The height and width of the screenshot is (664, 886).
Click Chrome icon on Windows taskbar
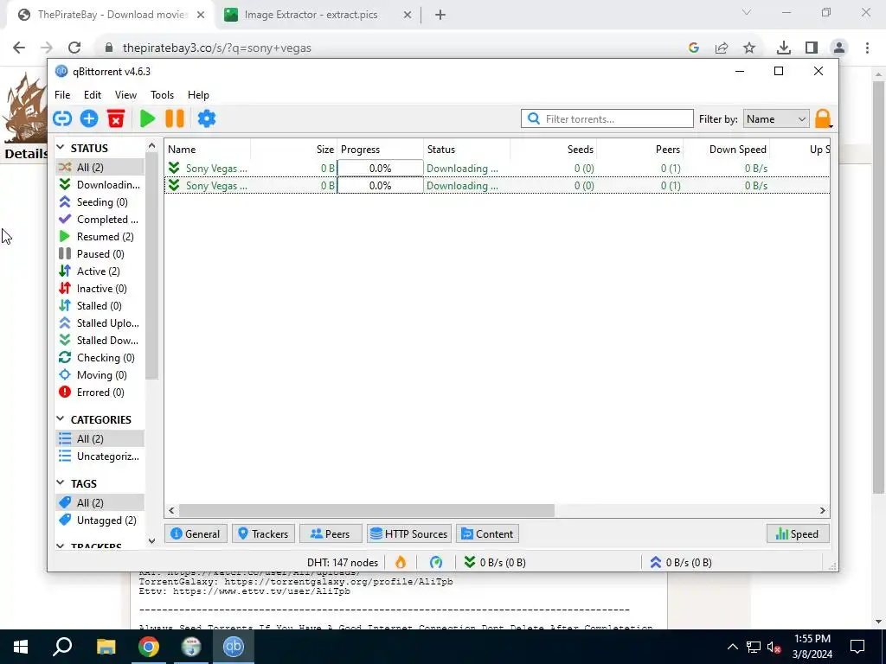coord(149,647)
